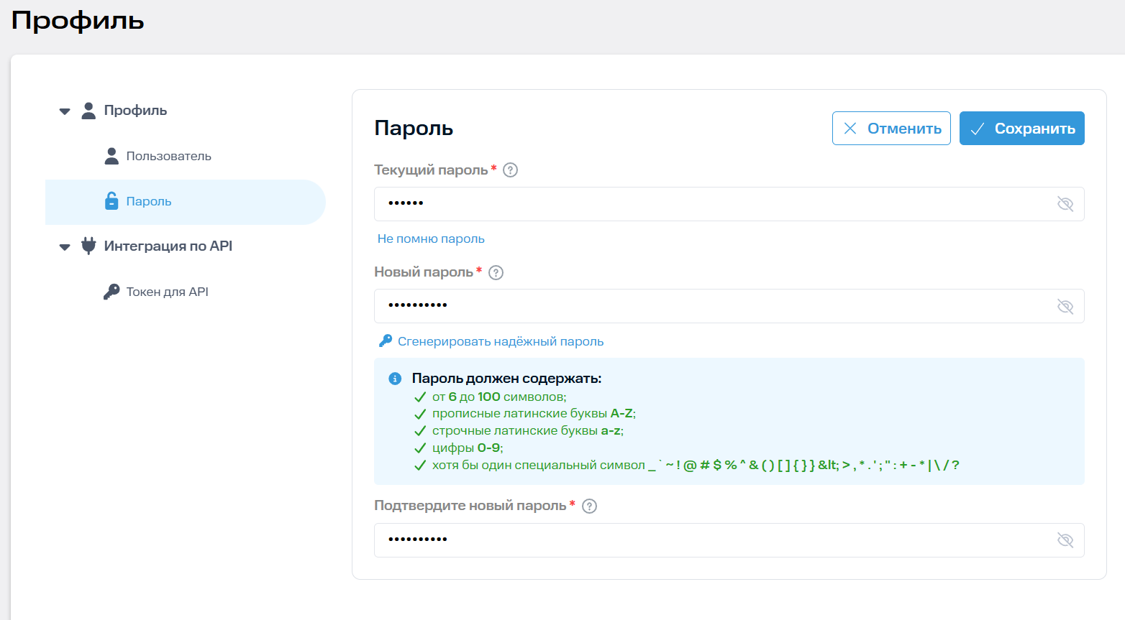Follow the Не помню пароль link

431,239
